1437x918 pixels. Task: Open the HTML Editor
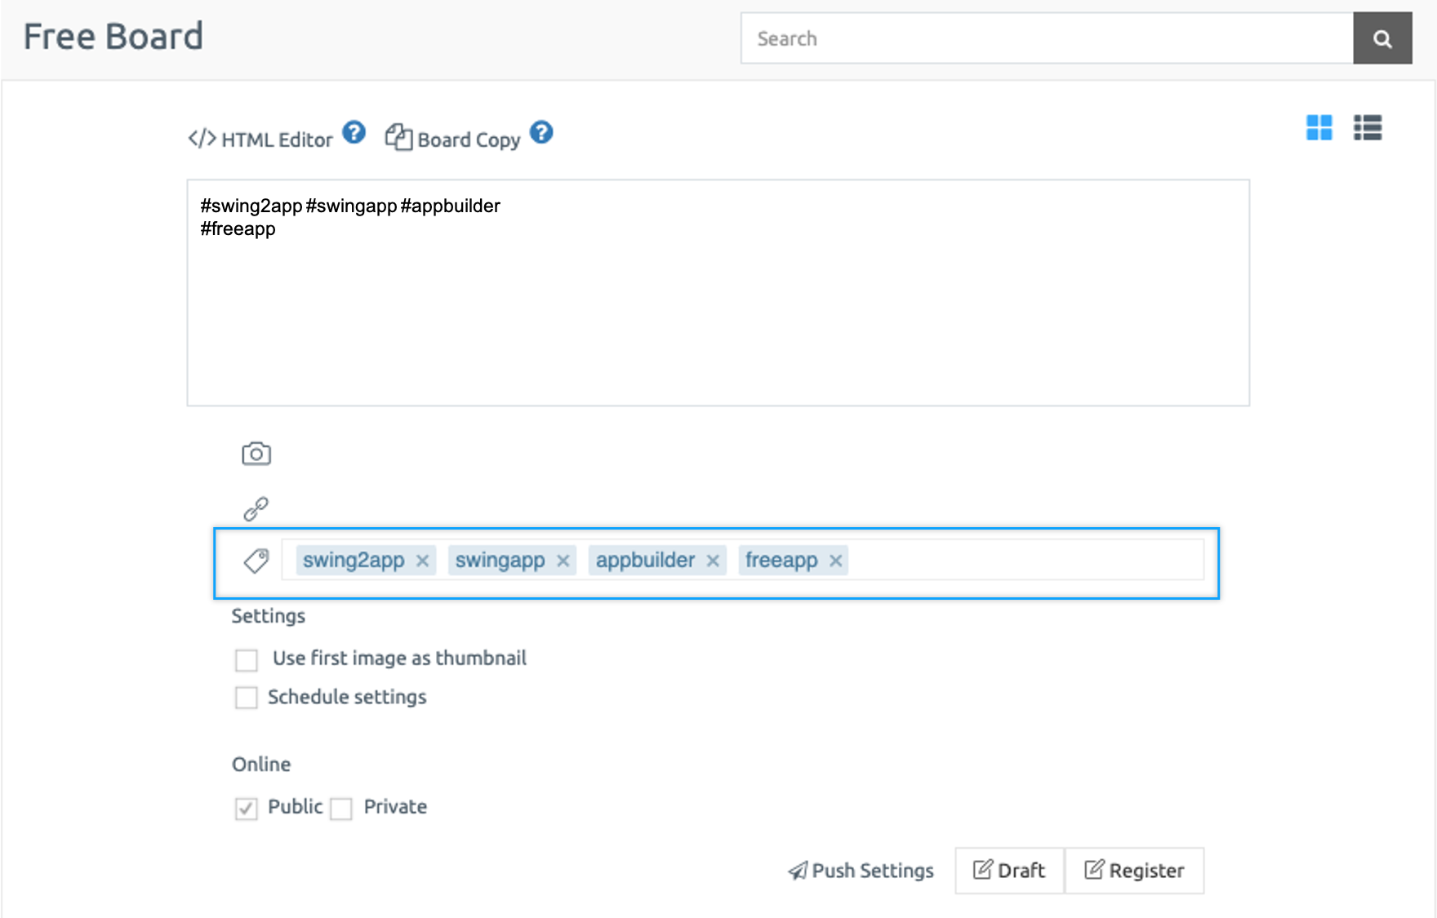pyautogui.click(x=261, y=140)
